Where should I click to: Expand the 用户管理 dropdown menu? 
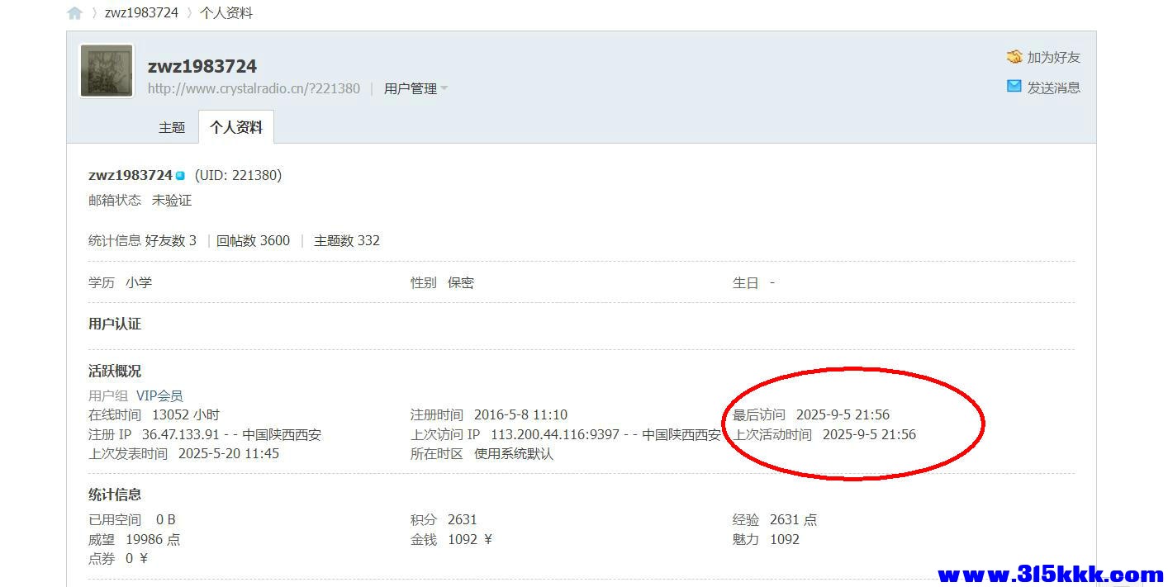(411, 88)
